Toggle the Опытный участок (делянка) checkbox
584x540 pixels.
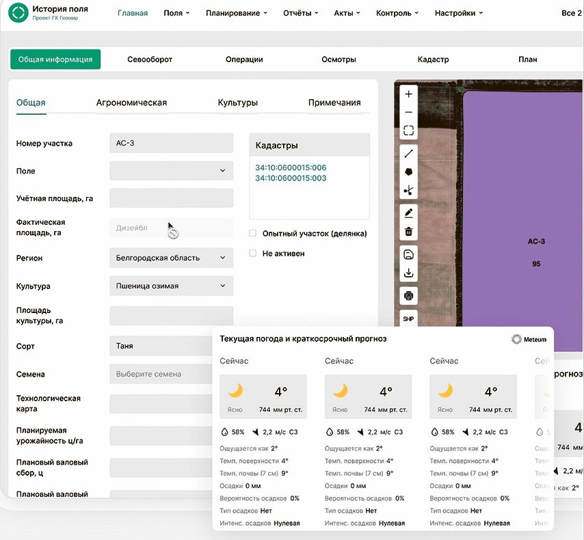pyautogui.click(x=252, y=233)
